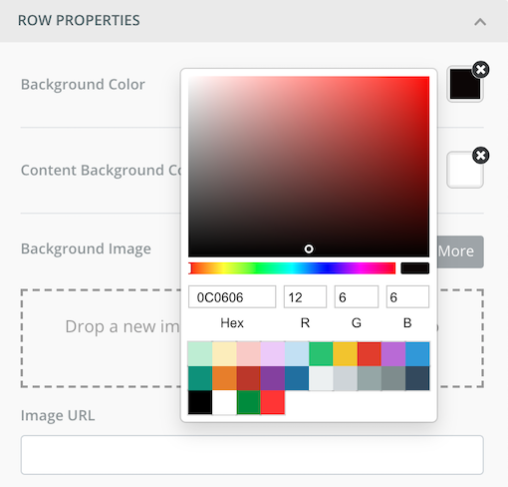Pick the white preset swatch
The height and width of the screenshot is (487, 508).
pos(224,402)
